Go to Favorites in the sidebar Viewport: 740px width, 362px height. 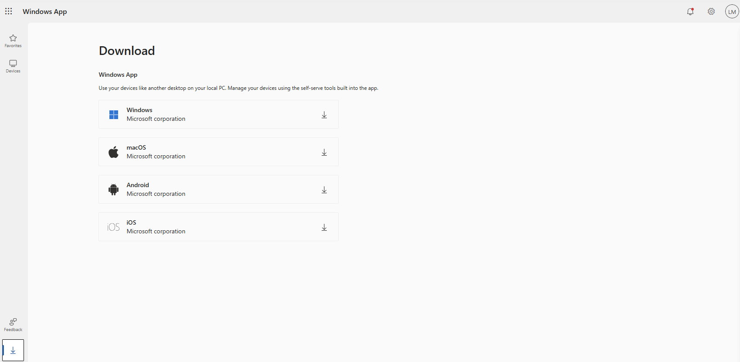point(13,41)
